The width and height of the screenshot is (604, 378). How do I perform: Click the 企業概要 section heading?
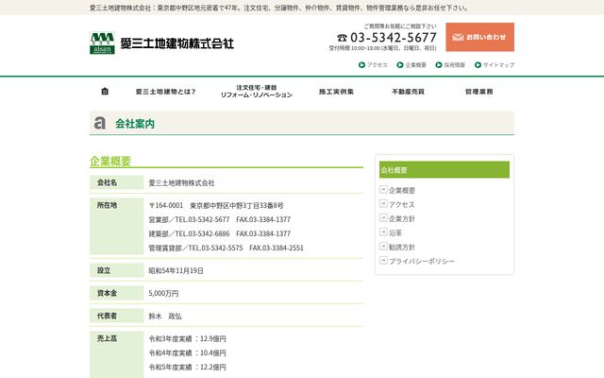coord(110,161)
